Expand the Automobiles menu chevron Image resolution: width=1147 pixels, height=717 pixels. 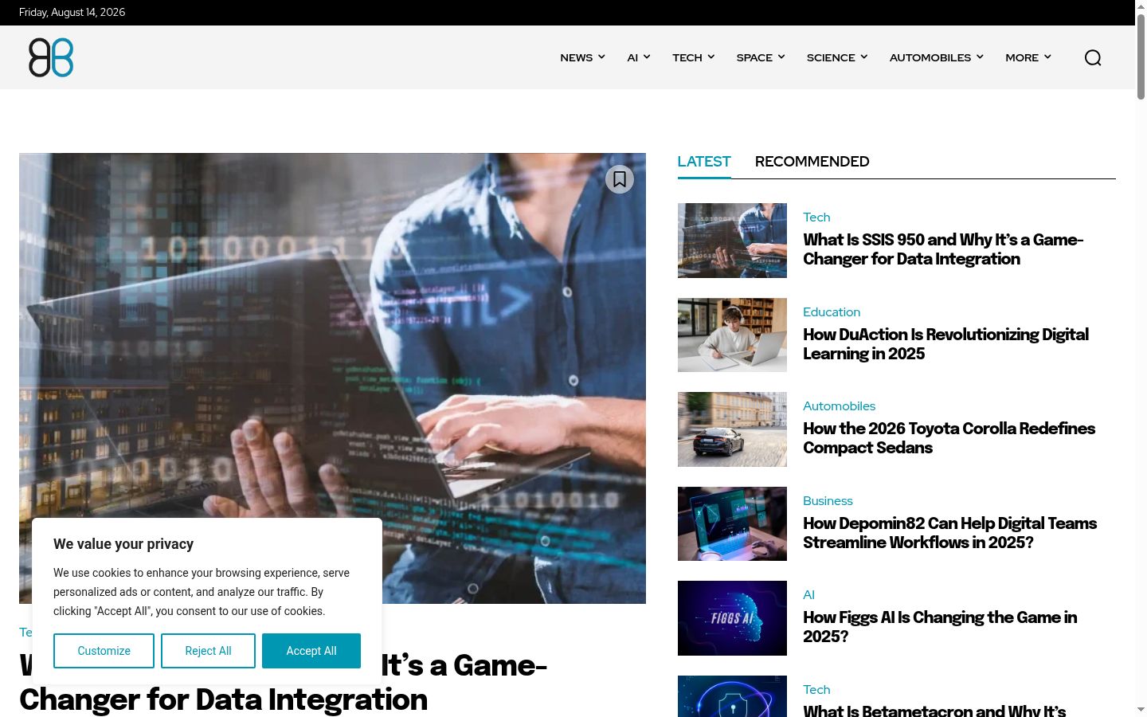click(x=980, y=57)
